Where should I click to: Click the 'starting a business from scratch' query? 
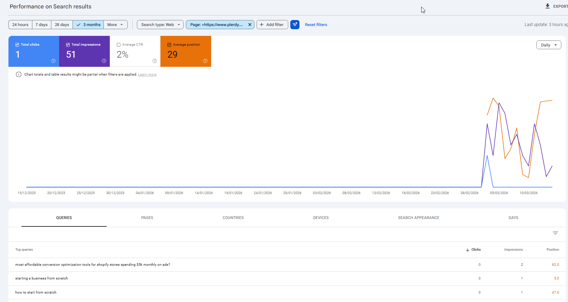coord(42,278)
